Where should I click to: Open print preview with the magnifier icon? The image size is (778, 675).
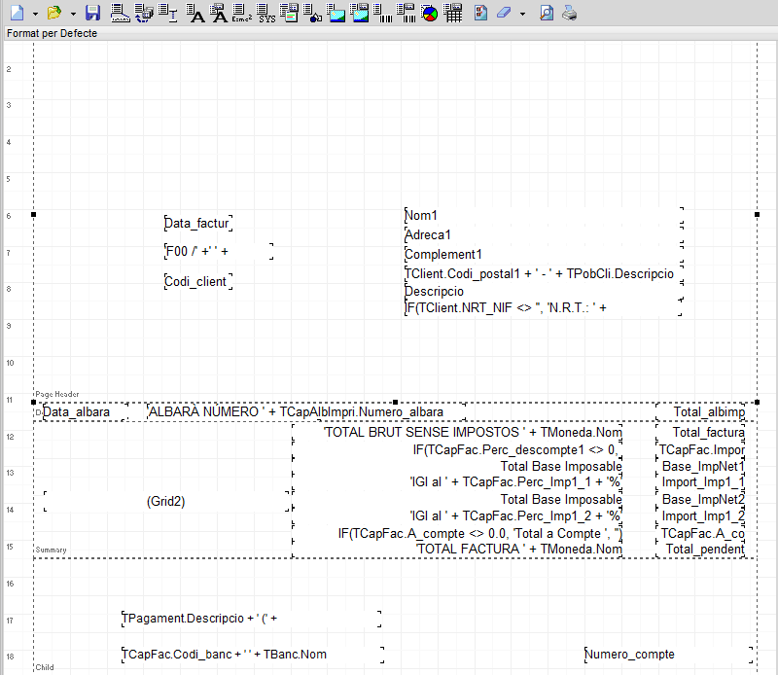click(x=547, y=13)
